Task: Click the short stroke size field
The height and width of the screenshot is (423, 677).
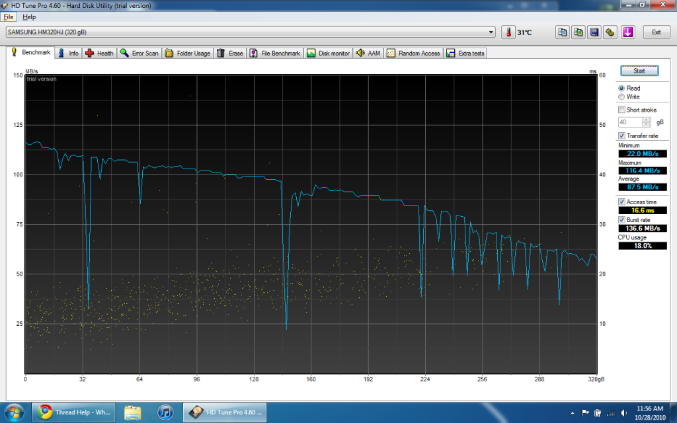Action: [630, 122]
